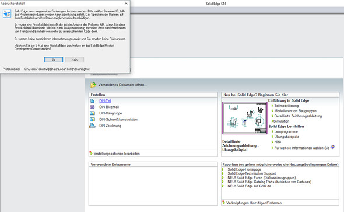The width and height of the screenshot is (344, 212).
Task: Click the arrow beside Solid Edge auf CAD.de
Action: pos(223,186)
